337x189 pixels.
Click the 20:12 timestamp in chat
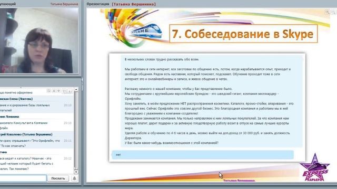click(x=67, y=159)
